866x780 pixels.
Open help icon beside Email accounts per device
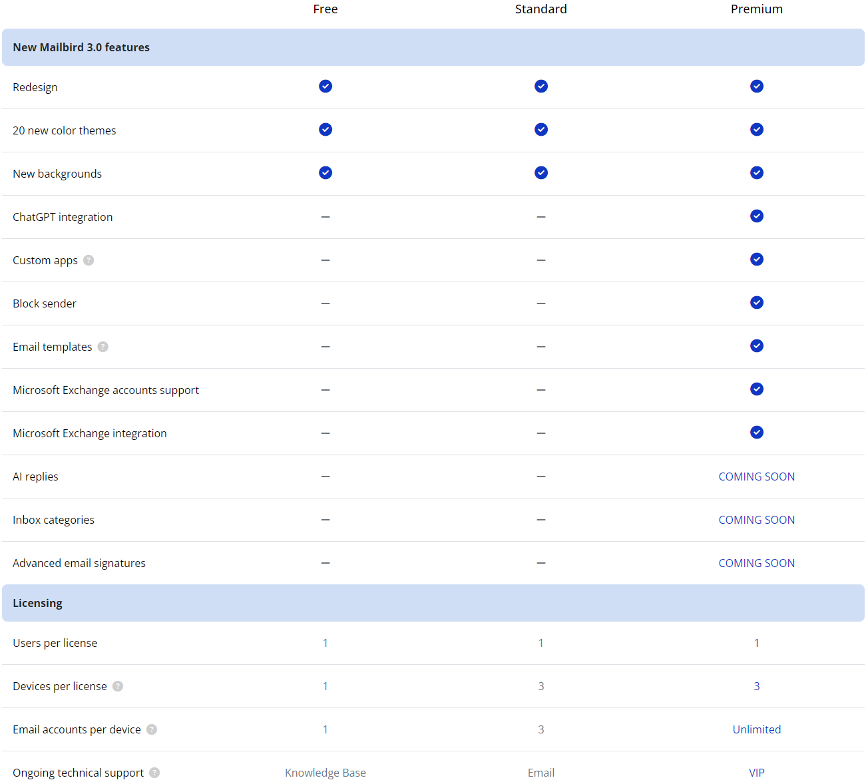tap(152, 729)
